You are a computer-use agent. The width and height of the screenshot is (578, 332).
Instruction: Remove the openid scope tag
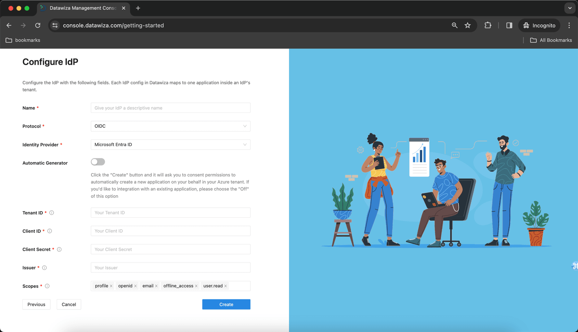(x=135, y=286)
